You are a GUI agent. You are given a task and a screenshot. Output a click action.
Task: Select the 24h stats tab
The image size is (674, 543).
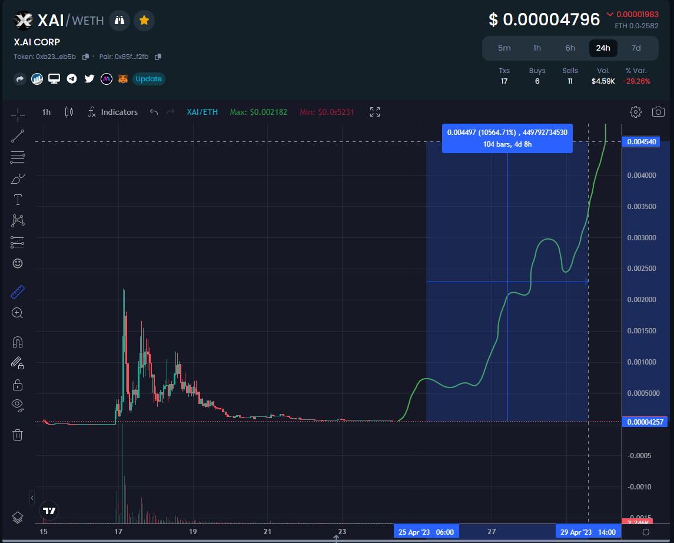point(603,48)
